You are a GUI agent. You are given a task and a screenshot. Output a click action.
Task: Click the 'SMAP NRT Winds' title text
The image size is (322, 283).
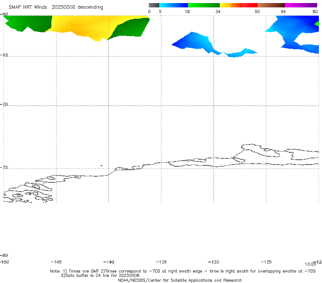[28, 7]
